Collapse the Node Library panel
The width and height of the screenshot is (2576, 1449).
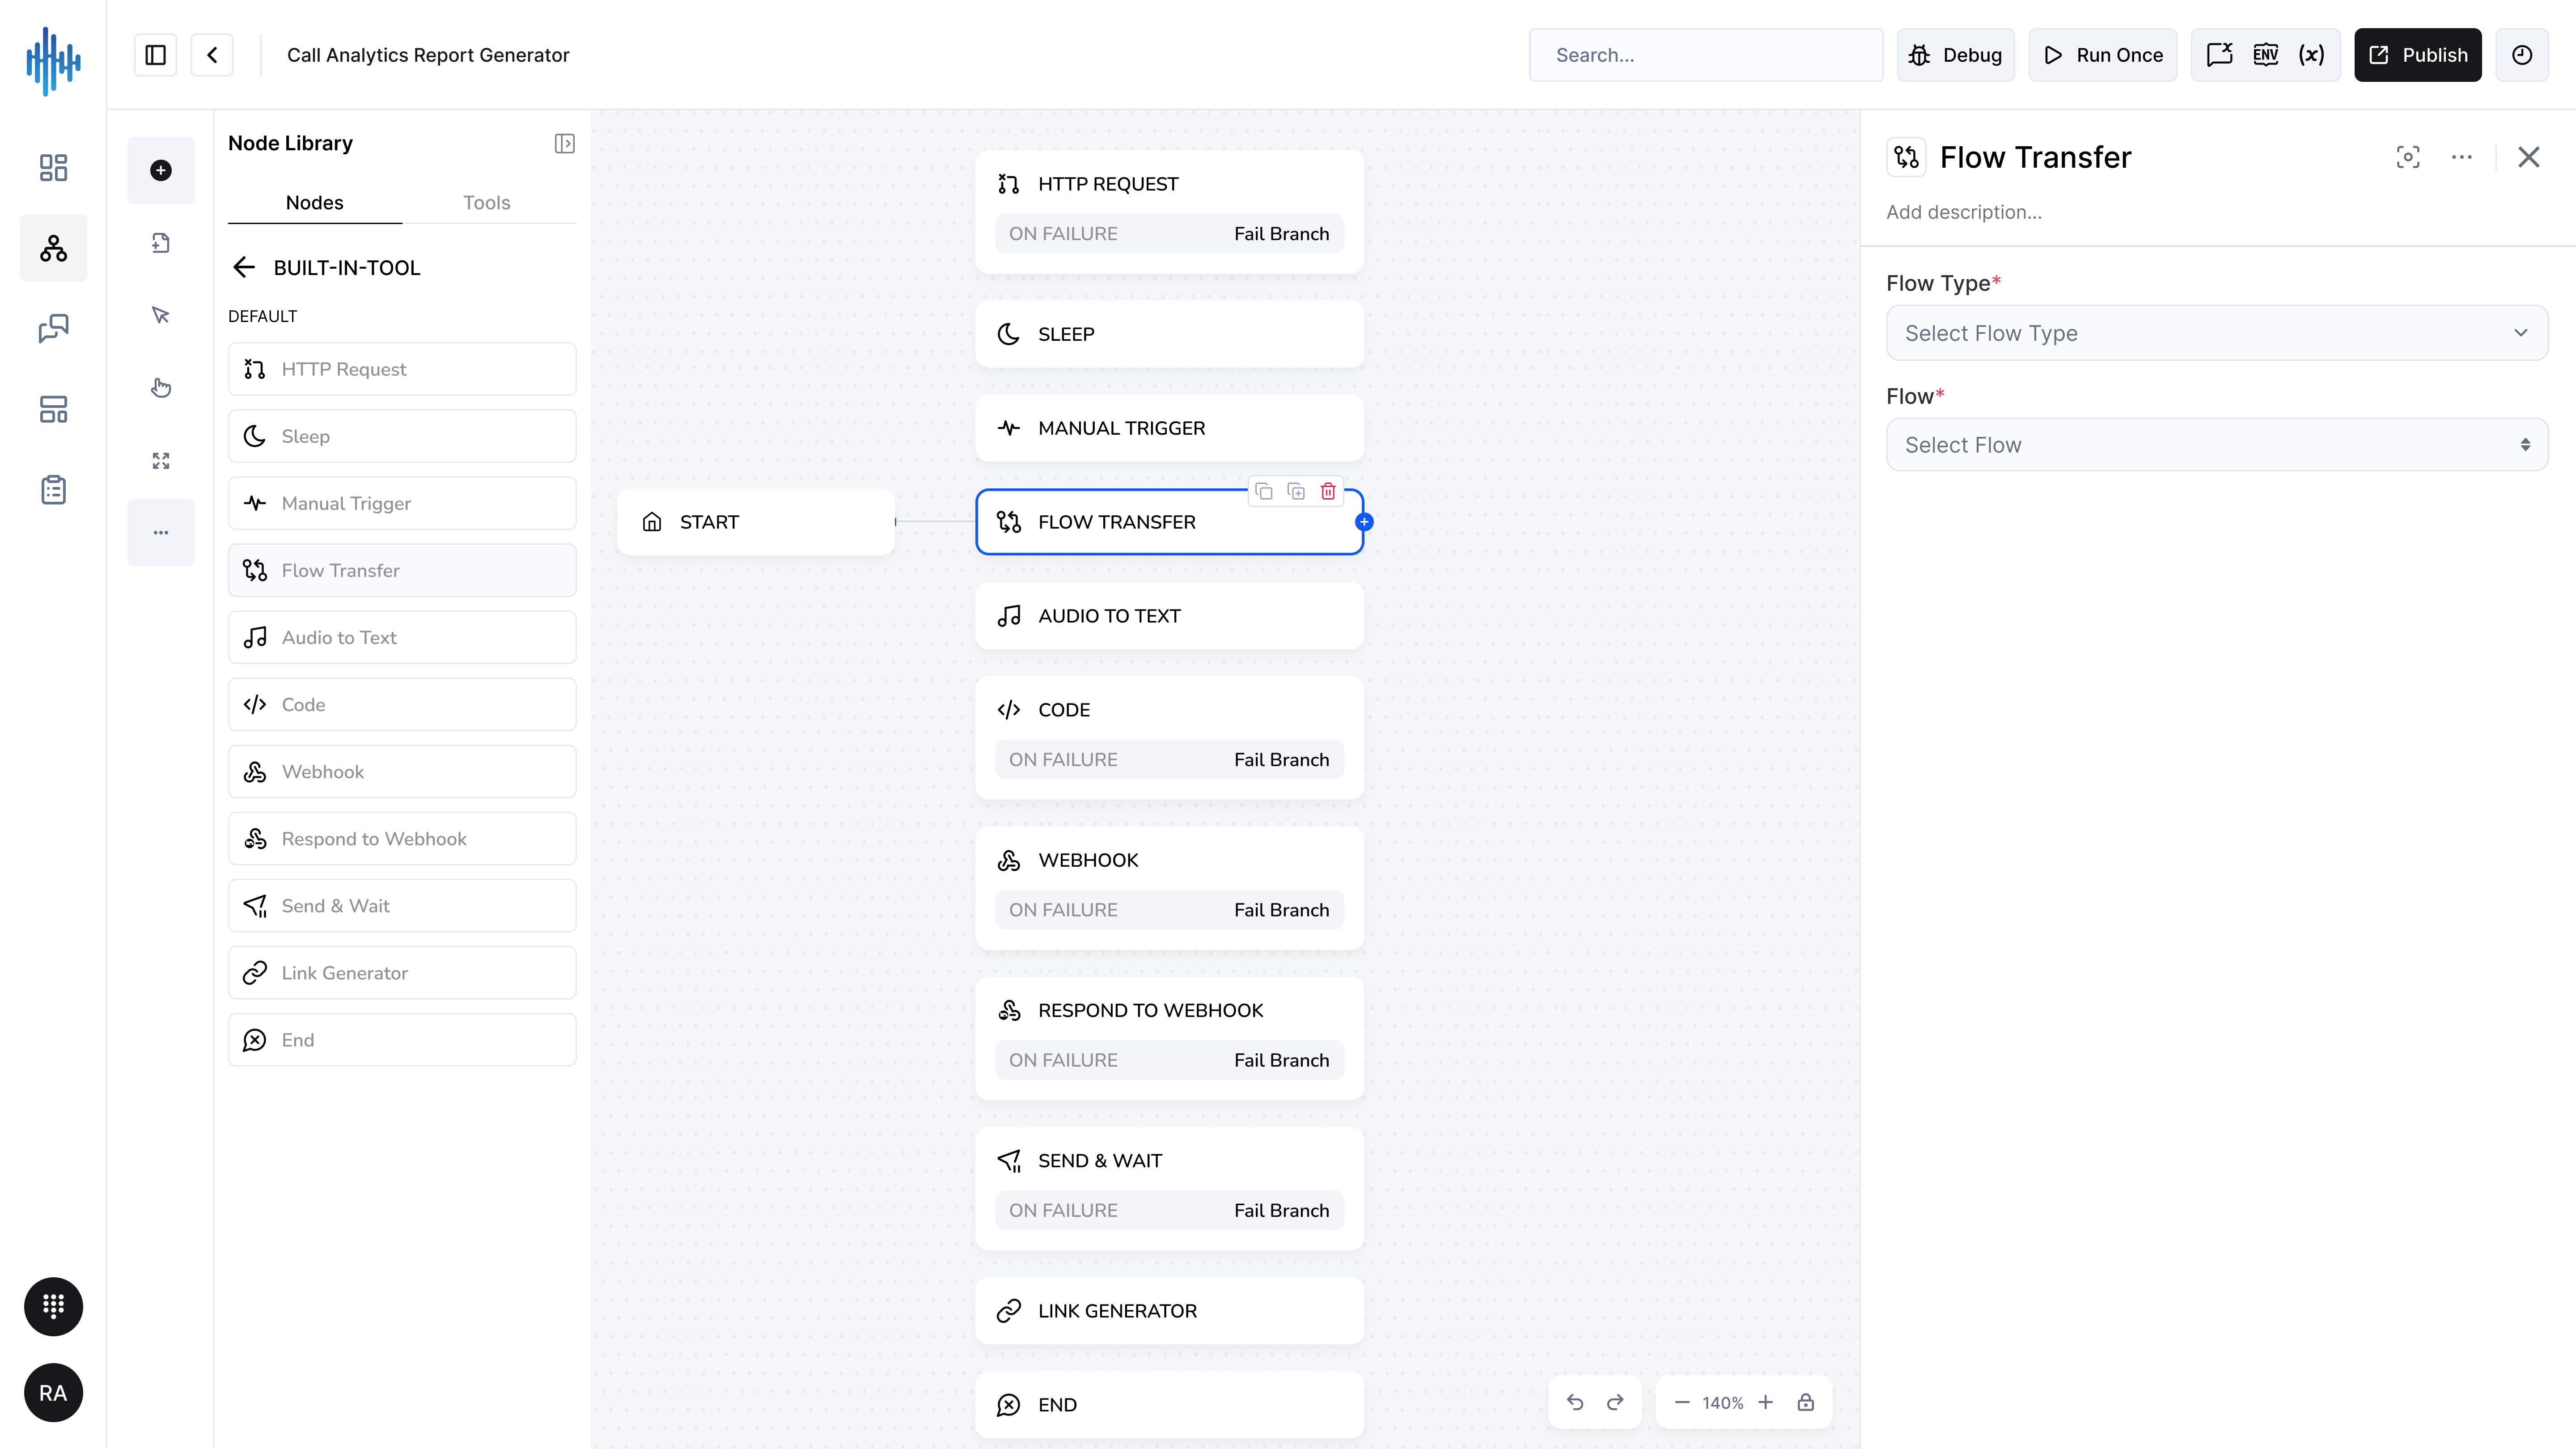point(565,144)
